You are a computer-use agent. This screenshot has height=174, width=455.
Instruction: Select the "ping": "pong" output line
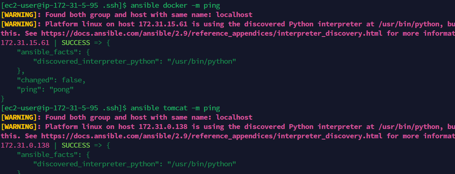pyautogui.click(x=45, y=90)
